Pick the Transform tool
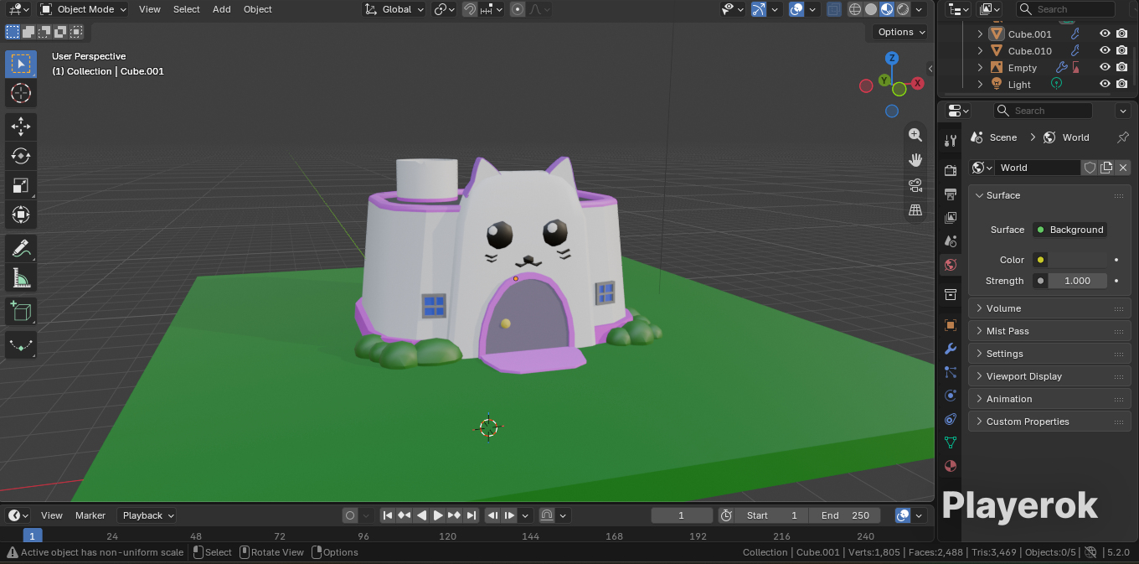1139x564 pixels. click(x=21, y=215)
